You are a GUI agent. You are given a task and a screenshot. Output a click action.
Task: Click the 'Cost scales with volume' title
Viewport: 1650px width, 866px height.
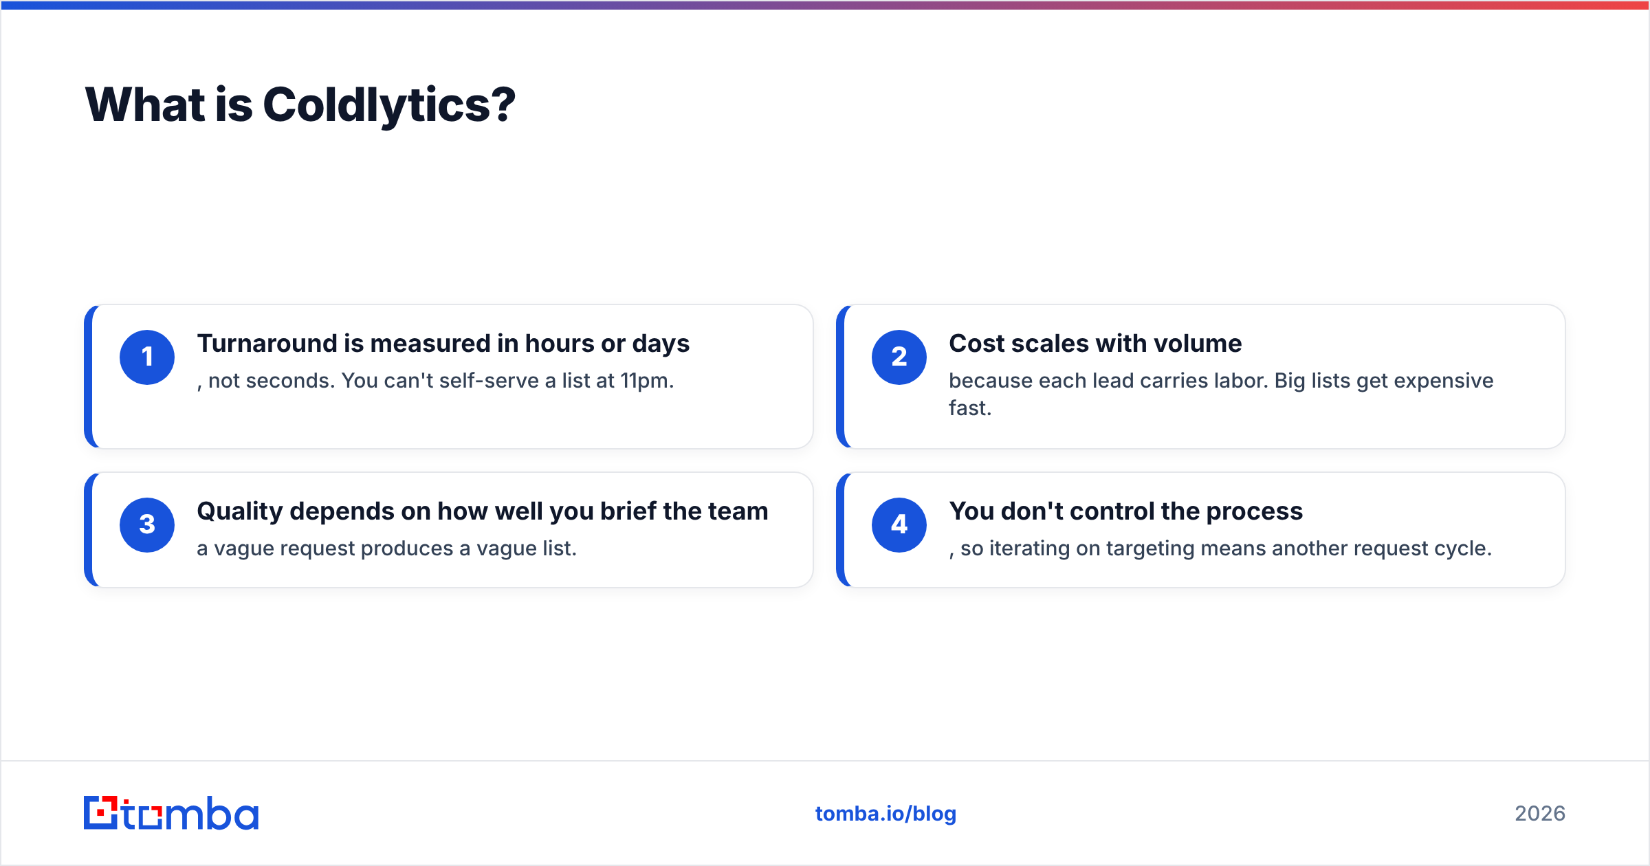point(1095,344)
